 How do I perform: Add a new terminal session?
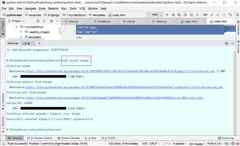point(39,43)
